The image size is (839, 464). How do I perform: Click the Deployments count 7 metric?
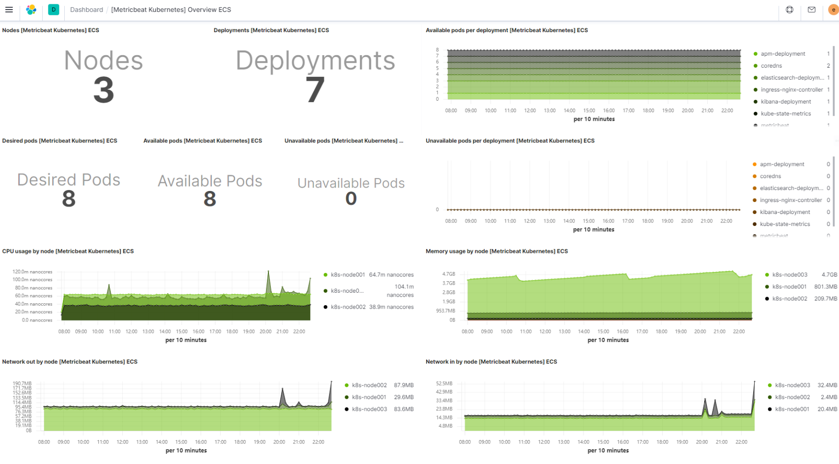coord(315,91)
